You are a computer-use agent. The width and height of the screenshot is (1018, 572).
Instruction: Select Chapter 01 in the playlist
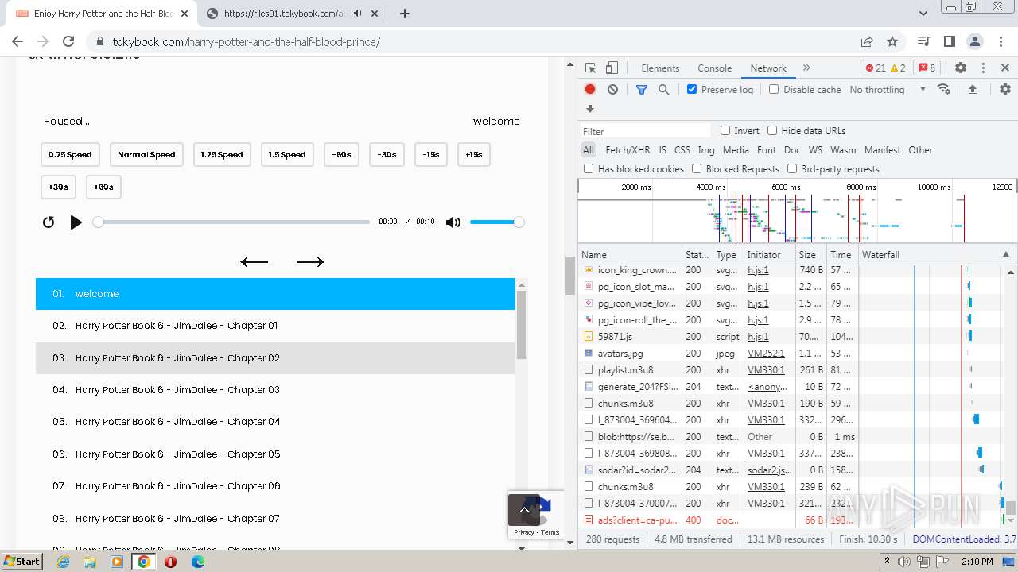coord(275,326)
